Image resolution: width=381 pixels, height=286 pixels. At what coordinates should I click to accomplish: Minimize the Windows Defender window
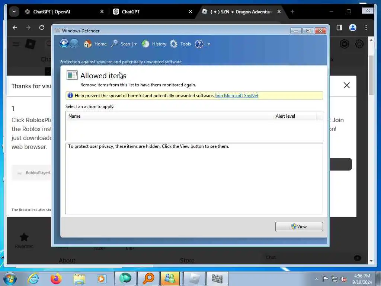(296, 31)
